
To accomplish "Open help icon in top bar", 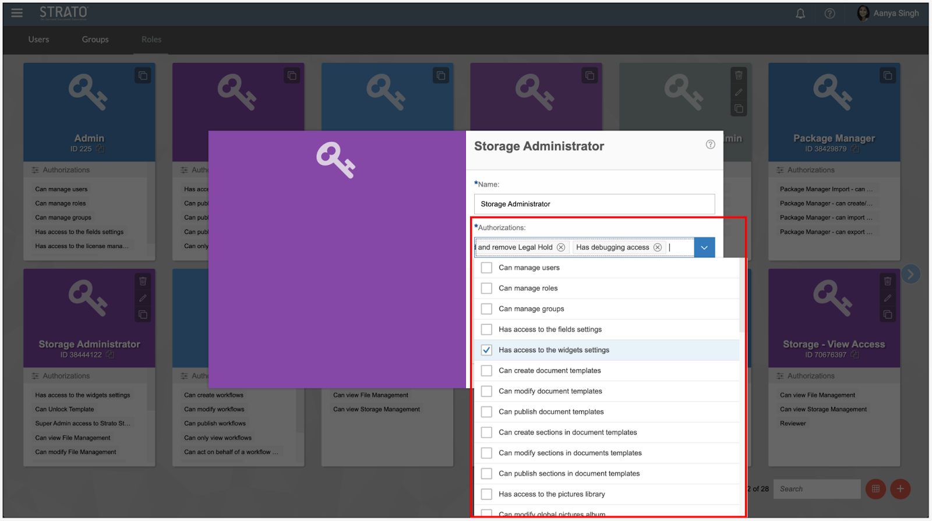I will [x=829, y=13].
